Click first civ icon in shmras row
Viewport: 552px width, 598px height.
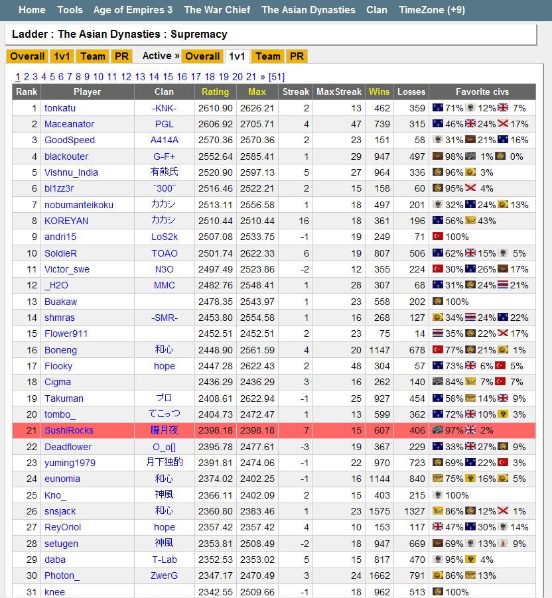437,318
